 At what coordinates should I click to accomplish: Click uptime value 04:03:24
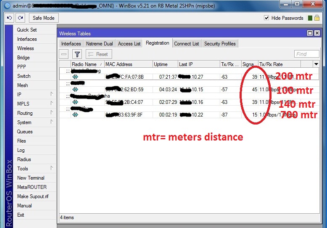coord(168,90)
